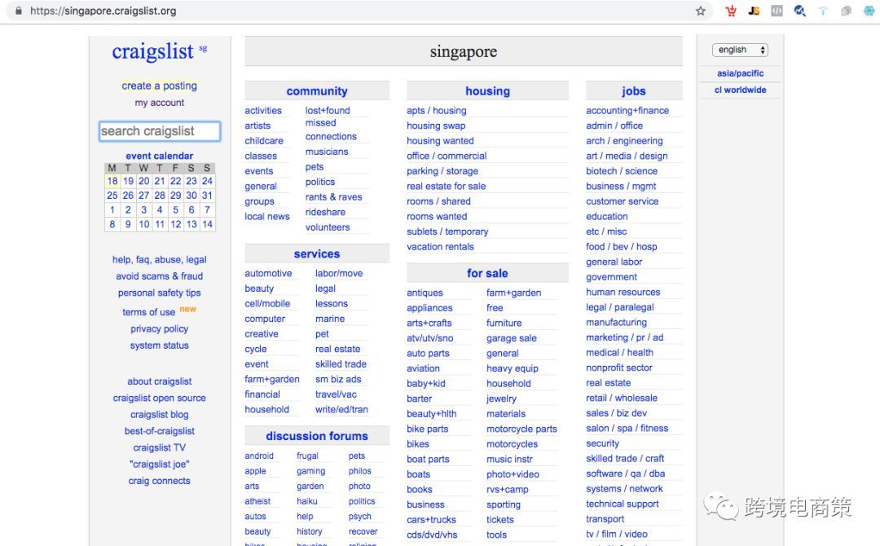Open motorcycle parts link
The image size is (880, 546).
(x=522, y=429)
